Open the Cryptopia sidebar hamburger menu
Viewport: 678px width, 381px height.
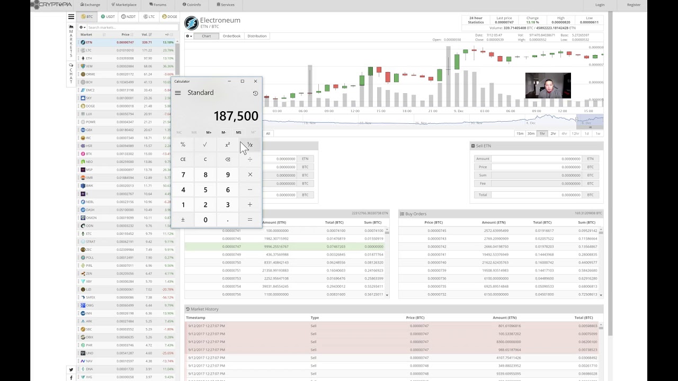(71, 17)
